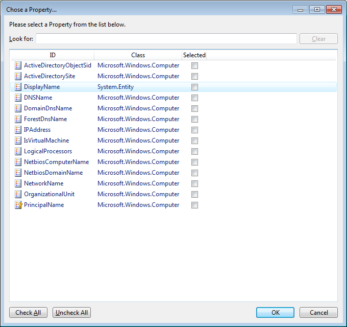
Task: Click the property icon beside LogicalProcessors
Action: [x=18, y=151]
